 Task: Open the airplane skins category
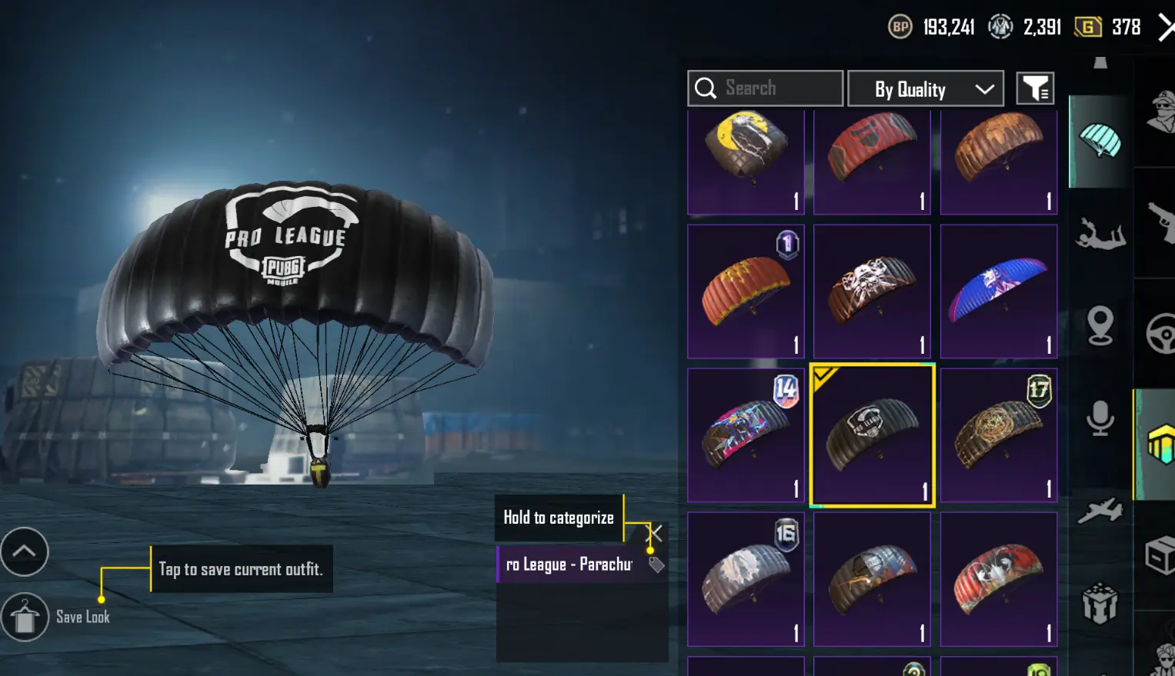pos(1100,510)
